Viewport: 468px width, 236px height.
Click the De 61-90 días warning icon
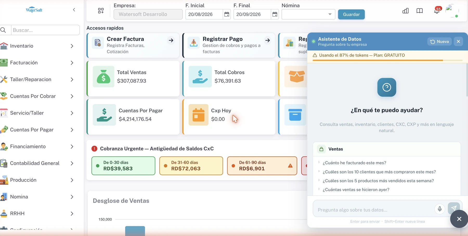coord(290,166)
